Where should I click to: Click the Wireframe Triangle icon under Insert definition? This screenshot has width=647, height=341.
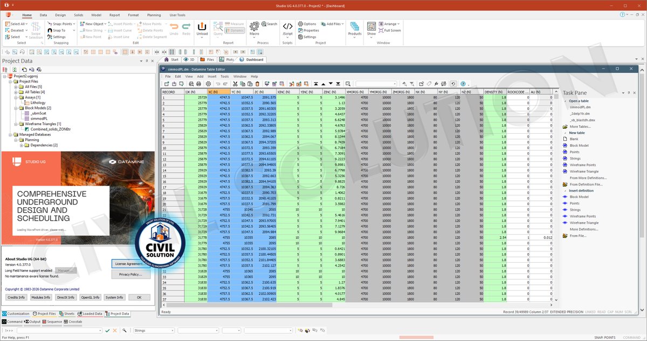(x=565, y=223)
